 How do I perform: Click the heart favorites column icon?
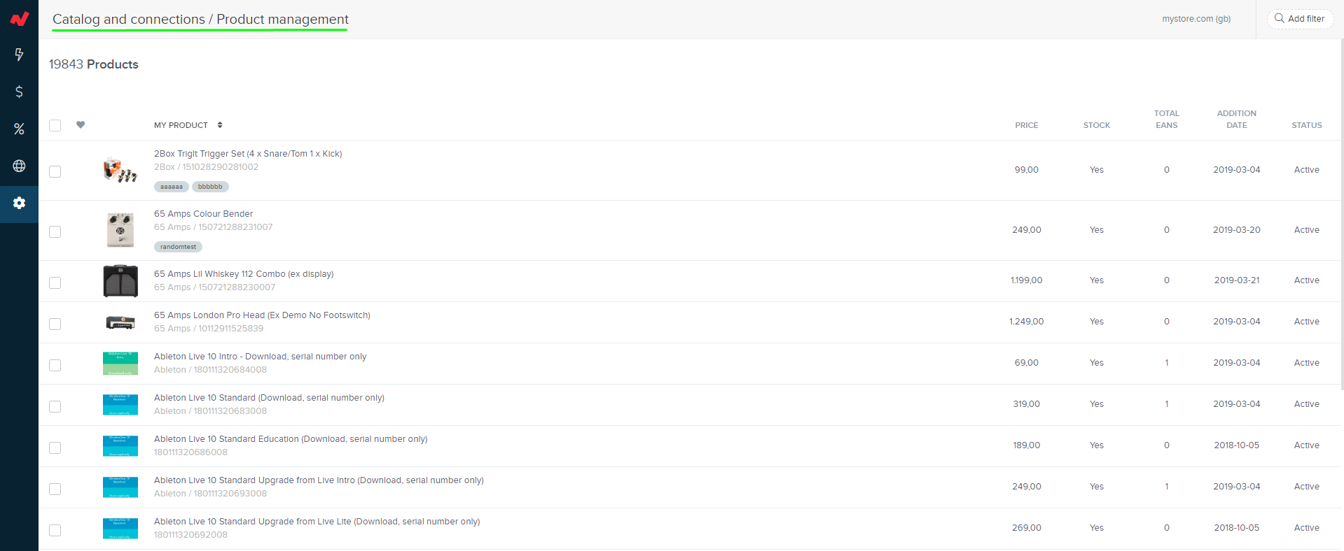point(81,125)
